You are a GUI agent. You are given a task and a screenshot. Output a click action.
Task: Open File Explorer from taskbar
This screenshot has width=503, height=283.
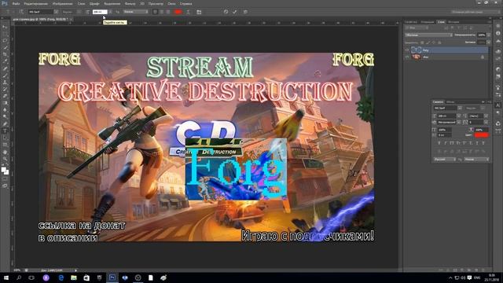click(74, 277)
